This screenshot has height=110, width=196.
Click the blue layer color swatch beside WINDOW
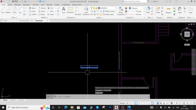pos(99,8)
